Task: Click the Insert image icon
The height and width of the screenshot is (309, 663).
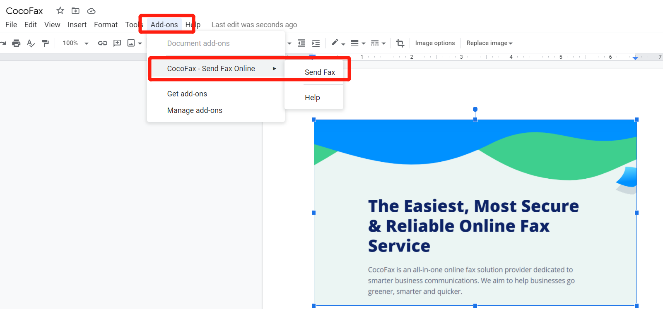Action: coord(131,43)
